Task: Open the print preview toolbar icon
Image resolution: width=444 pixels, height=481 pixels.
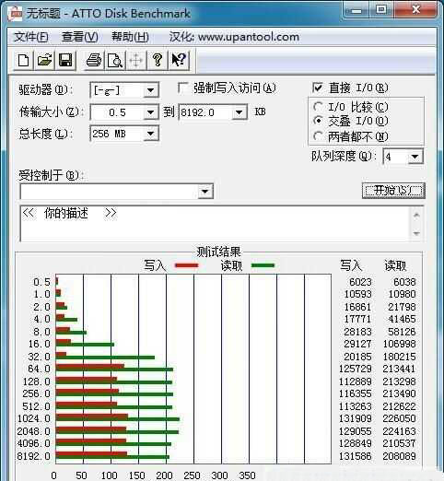Action: coord(115,60)
